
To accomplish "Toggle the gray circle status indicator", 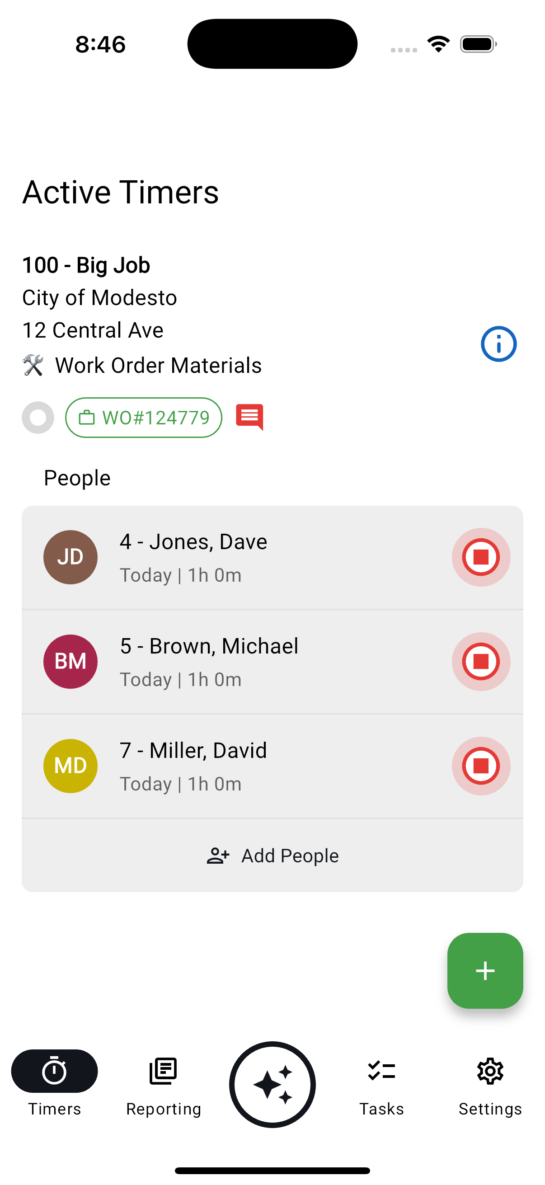I will (x=38, y=417).
